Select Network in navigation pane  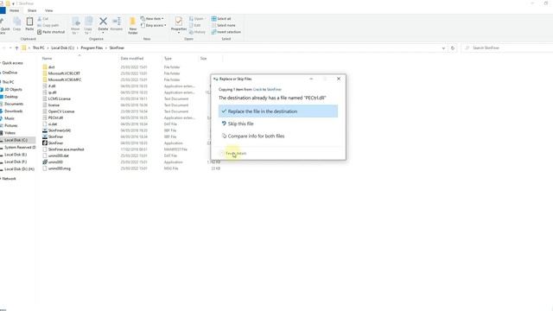tap(9, 179)
